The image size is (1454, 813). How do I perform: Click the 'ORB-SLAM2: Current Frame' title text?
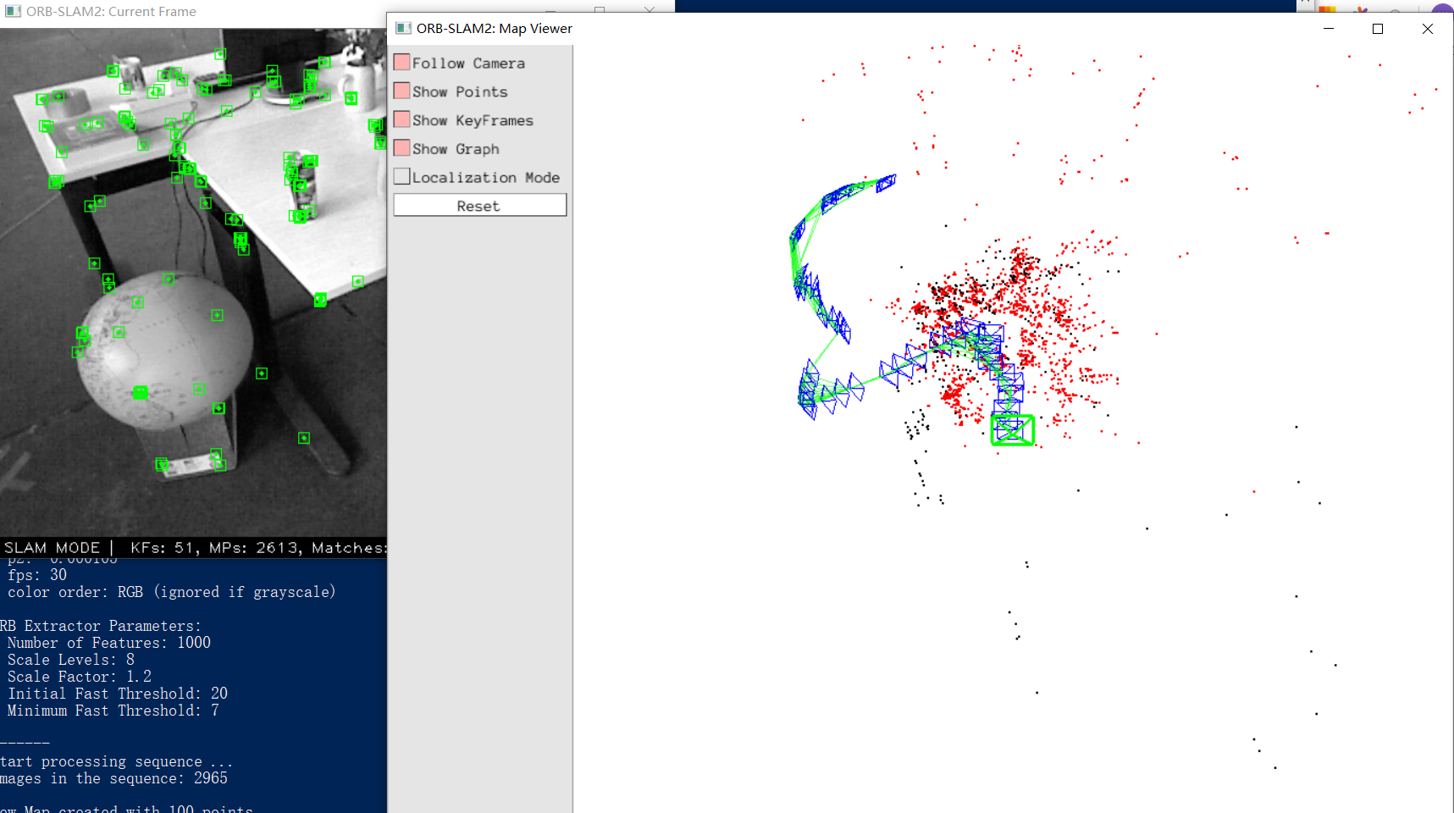pyautogui.click(x=111, y=11)
